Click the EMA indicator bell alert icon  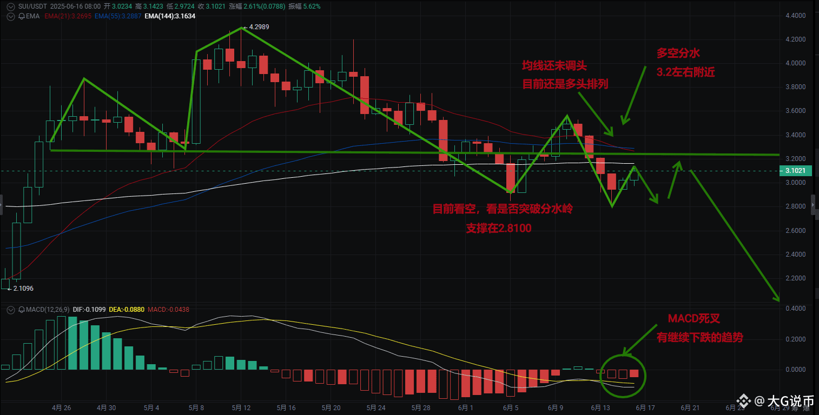coord(21,16)
